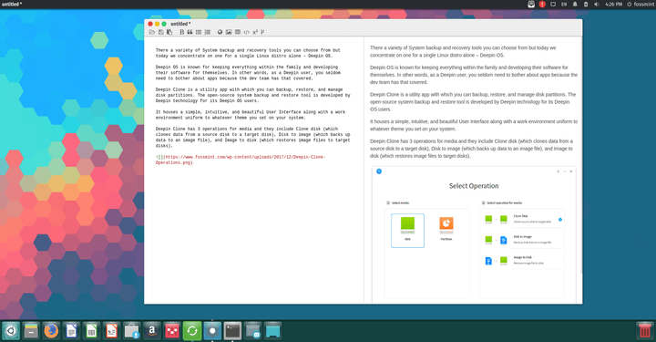Viewport: 656px width, 342px height.
Task: Save the document with the floppy icon
Action: coord(160,32)
